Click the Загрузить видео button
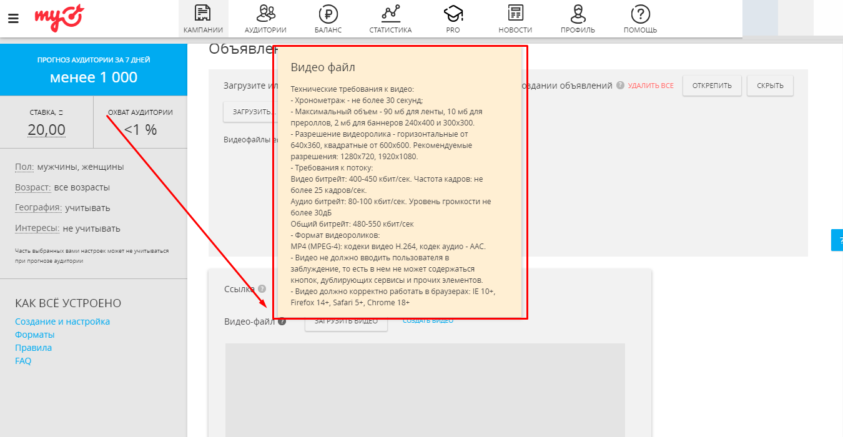This screenshot has height=437, width=843. 346,322
